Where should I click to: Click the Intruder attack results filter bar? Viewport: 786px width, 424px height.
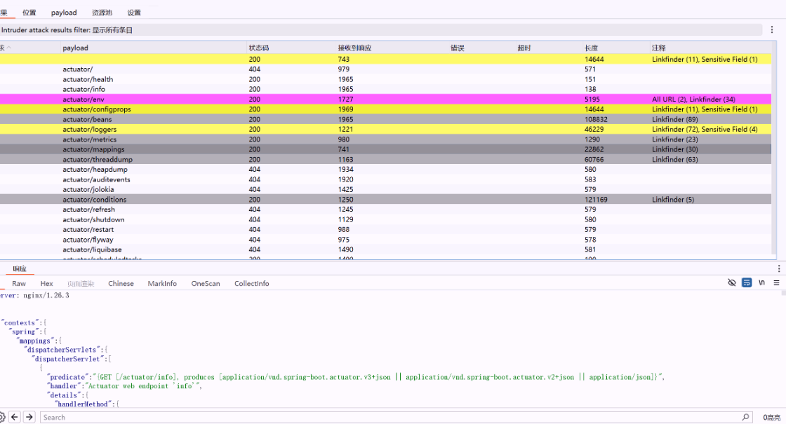(381, 30)
